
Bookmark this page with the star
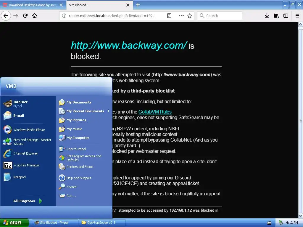click(x=190, y=16)
